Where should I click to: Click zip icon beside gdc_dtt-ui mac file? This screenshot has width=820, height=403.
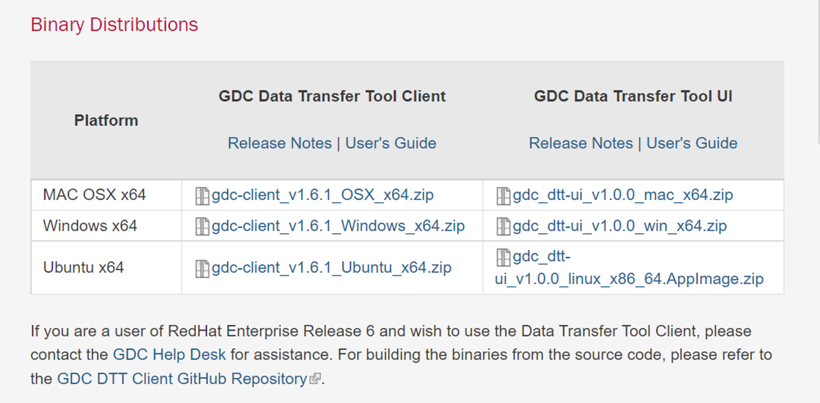click(x=503, y=196)
